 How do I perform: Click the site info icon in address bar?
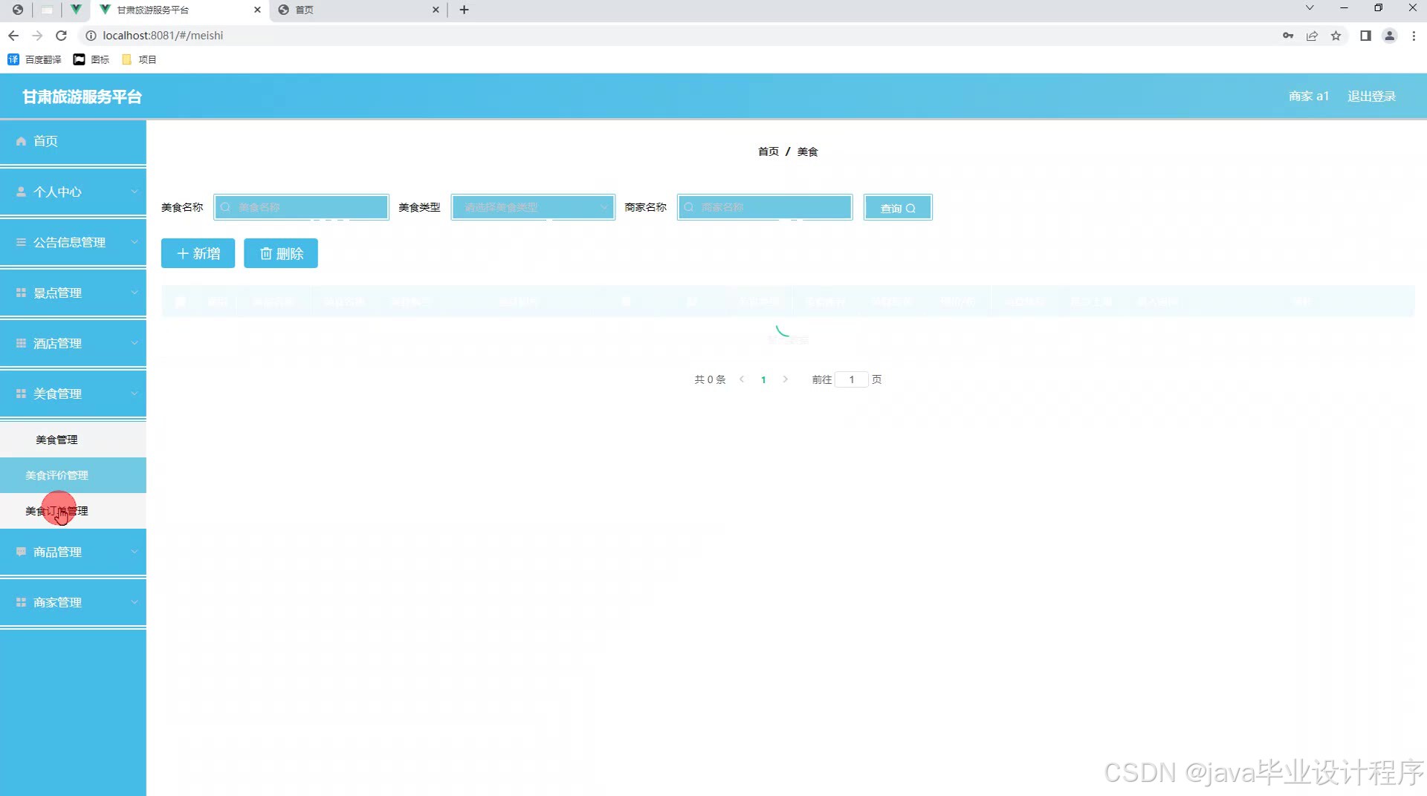pyautogui.click(x=91, y=36)
